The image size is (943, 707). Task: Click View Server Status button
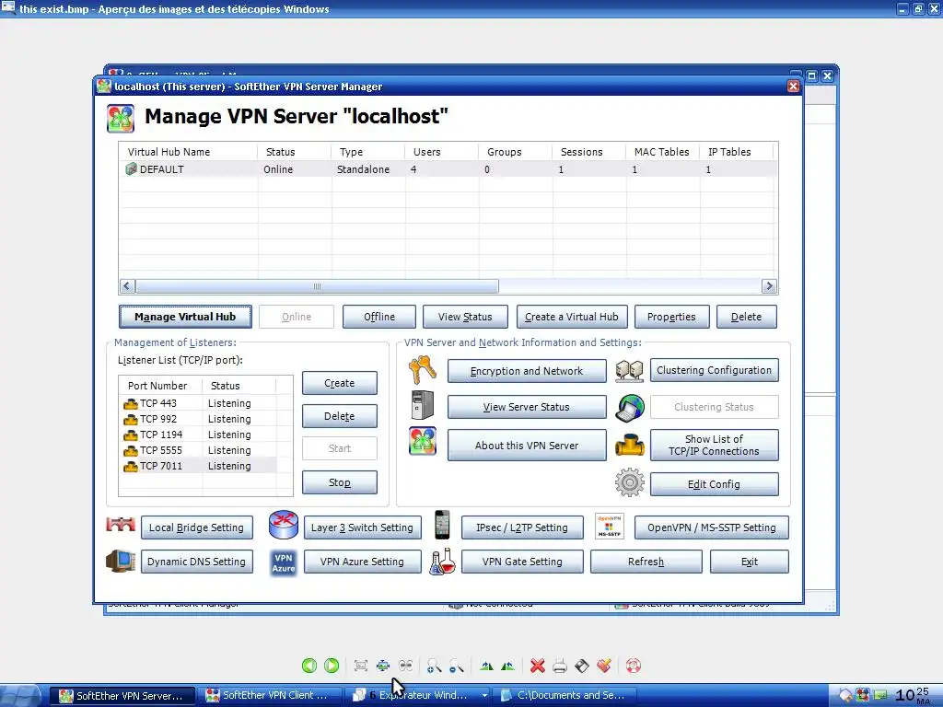click(x=526, y=407)
